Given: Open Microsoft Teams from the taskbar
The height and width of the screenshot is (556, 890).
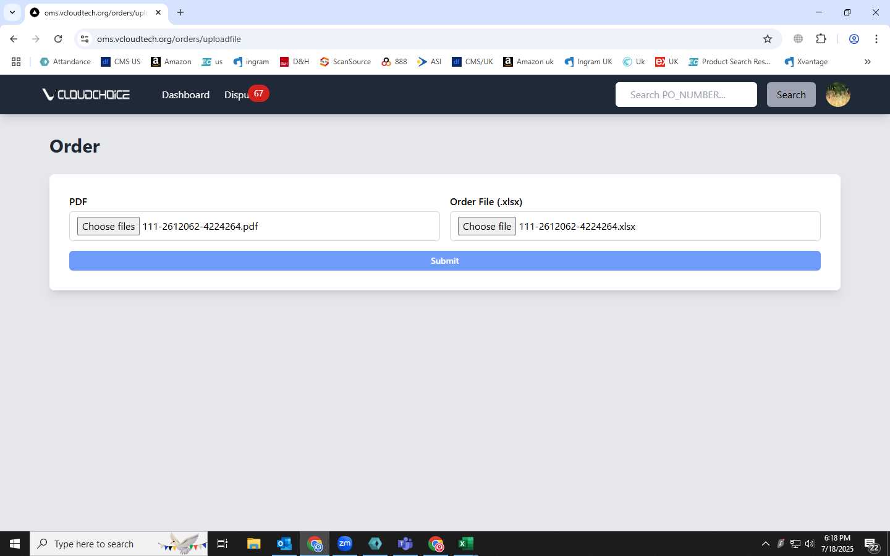Looking at the screenshot, I should point(405,544).
